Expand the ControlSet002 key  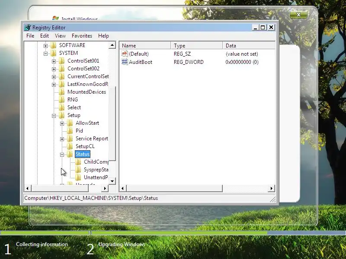(54, 69)
